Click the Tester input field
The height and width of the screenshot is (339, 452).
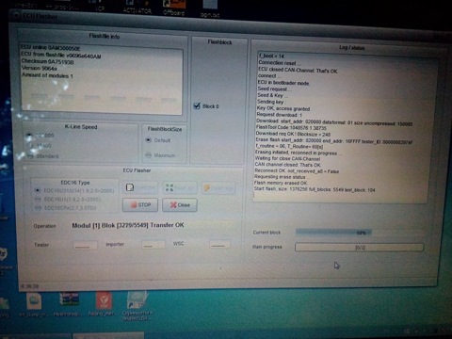pos(85,245)
